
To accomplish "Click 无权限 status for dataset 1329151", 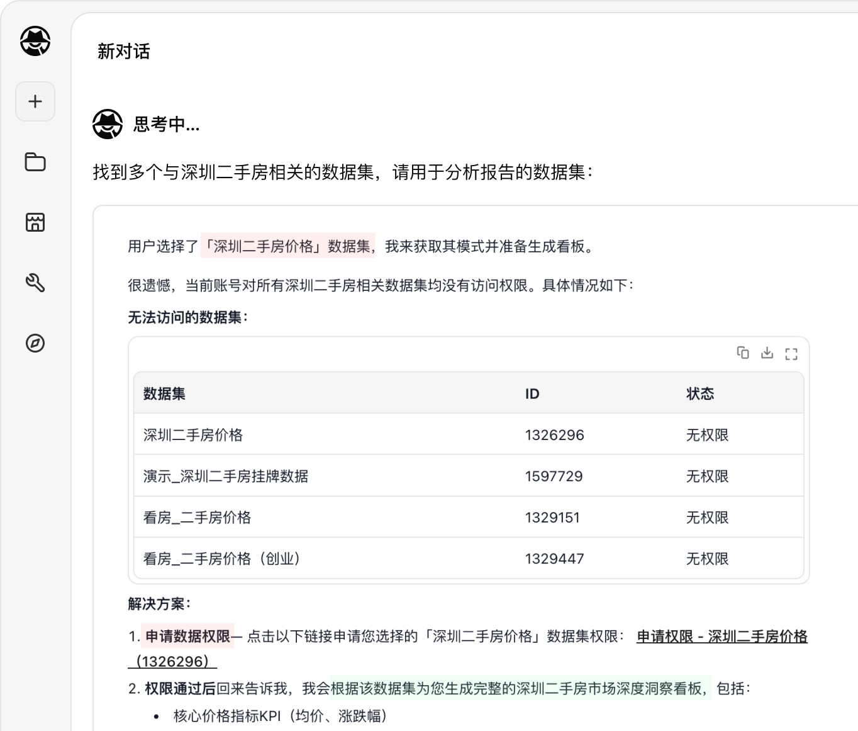I will tap(707, 518).
